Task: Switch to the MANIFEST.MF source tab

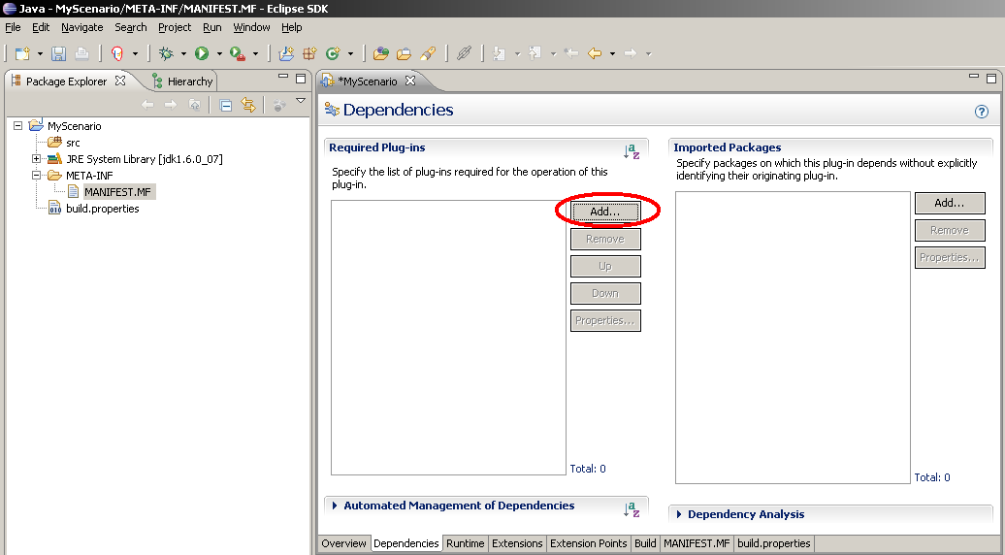Action: click(x=697, y=543)
